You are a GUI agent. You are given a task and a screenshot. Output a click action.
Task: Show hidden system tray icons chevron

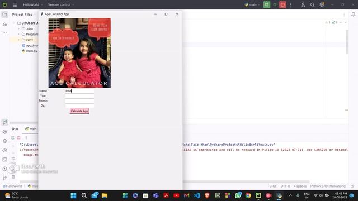(x=290, y=195)
